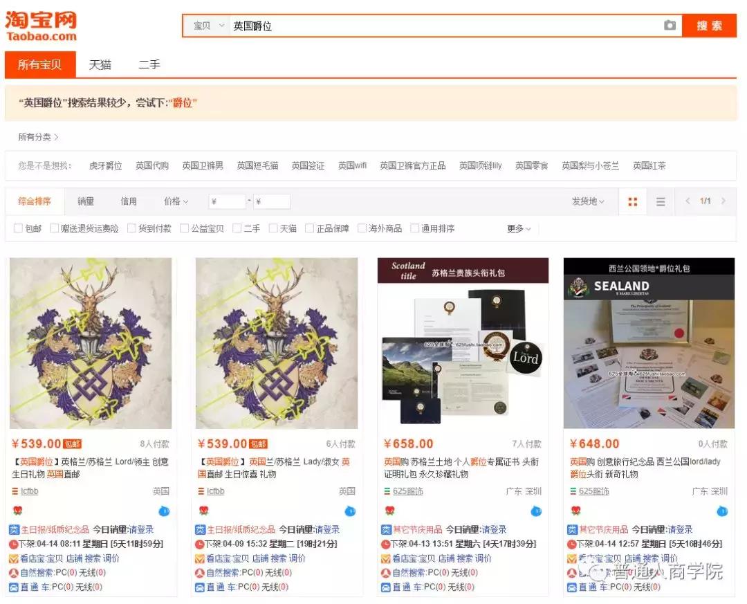Check the 赠送退货运费险 checkbox
747x604 pixels.
tap(55, 228)
